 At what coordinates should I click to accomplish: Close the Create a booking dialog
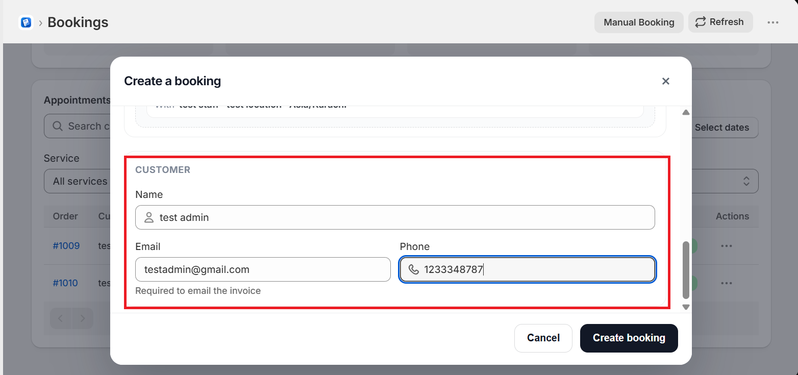click(x=665, y=81)
